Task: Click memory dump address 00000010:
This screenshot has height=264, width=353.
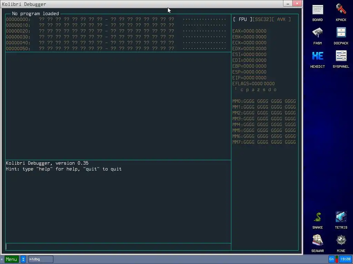Action: pos(18,25)
